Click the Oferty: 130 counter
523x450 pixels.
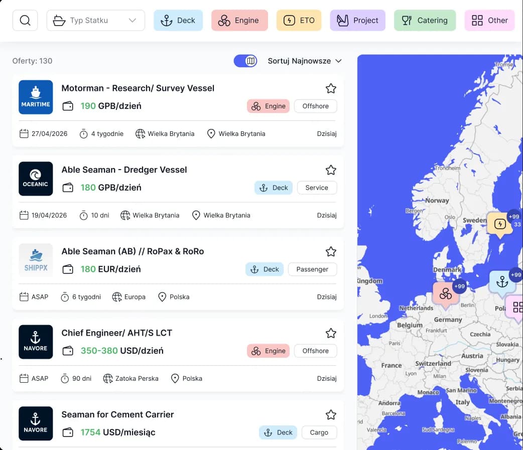coord(32,61)
